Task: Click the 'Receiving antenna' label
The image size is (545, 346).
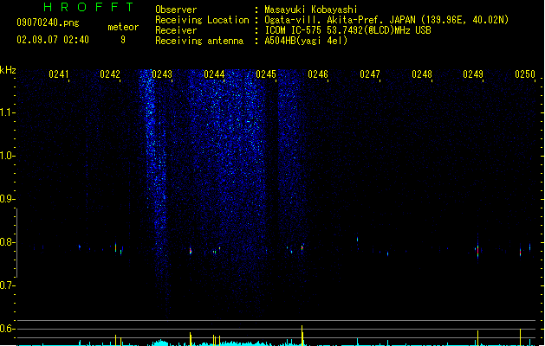Action: pos(199,41)
